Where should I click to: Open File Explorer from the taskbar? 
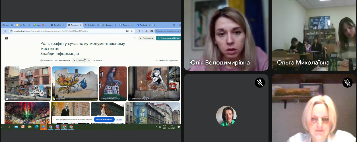click(x=30, y=127)
